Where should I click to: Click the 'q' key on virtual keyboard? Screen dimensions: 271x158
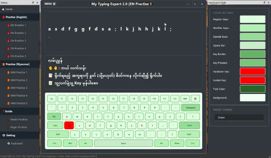[67, 116]
